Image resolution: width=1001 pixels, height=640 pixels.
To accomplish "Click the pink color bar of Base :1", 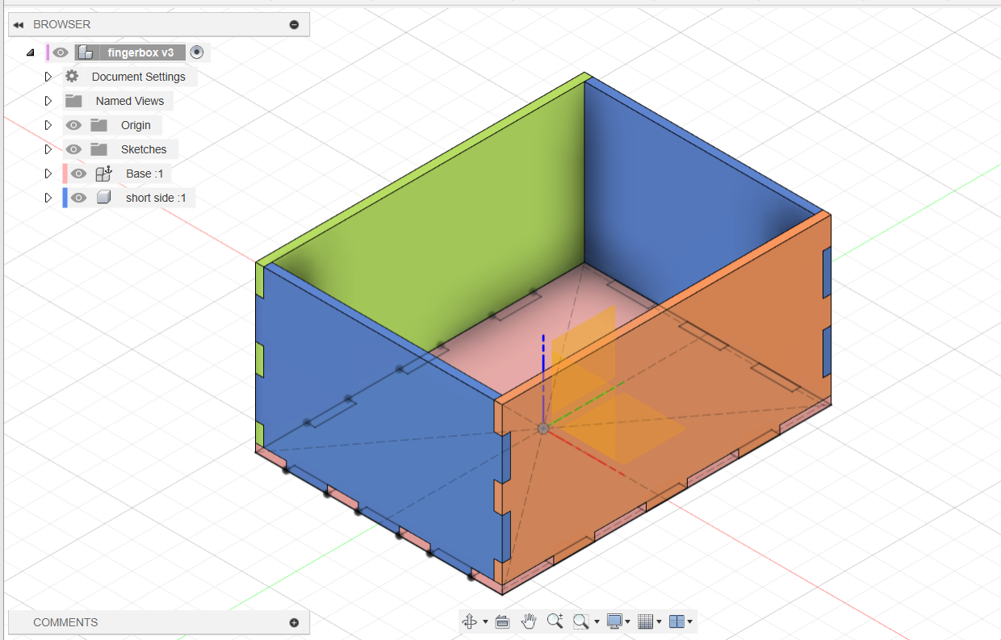I will pos(65,174).
